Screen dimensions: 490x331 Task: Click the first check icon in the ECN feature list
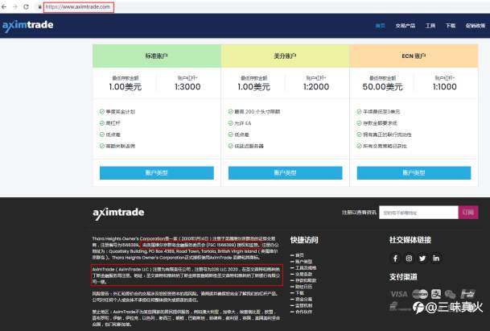coord(359,111)
